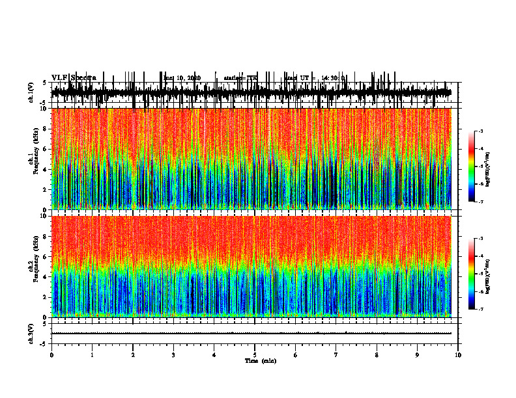Click the "9" tick on the time axis
The image size is (516, 398).
coord(417,355)
